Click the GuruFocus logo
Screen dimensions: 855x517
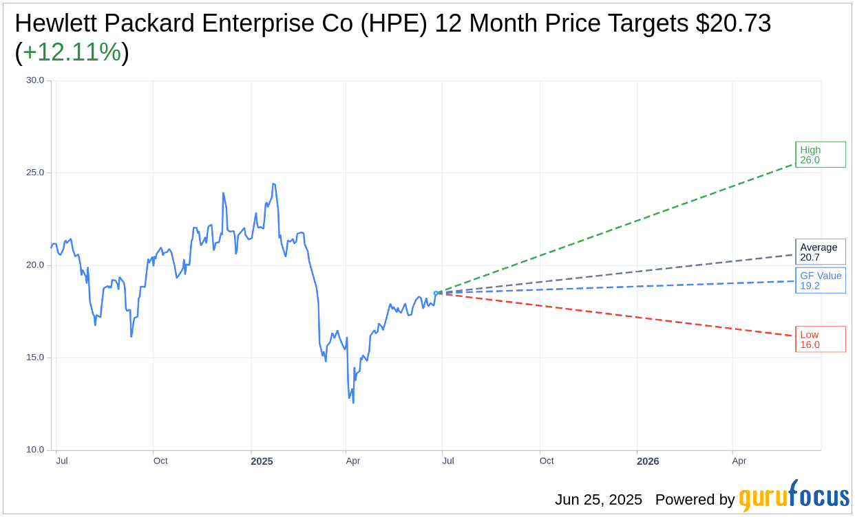794,496
